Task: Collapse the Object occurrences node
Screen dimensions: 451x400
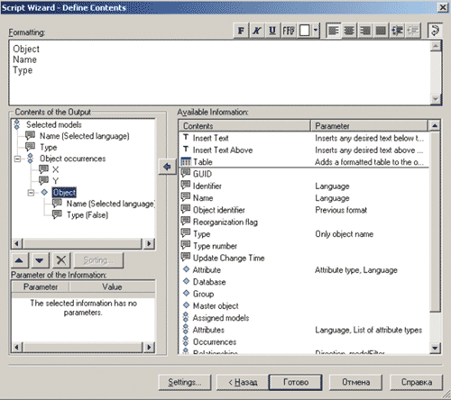Action: (18, 159)
